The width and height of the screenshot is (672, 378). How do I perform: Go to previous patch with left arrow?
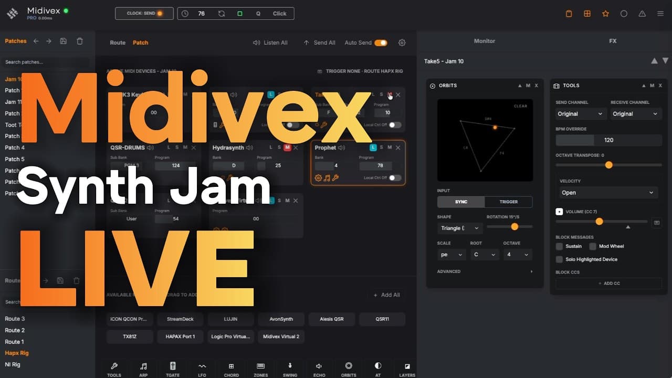(x=36, y=41)
